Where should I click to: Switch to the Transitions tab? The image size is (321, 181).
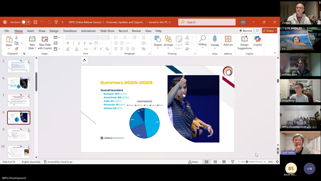(70, 31)
